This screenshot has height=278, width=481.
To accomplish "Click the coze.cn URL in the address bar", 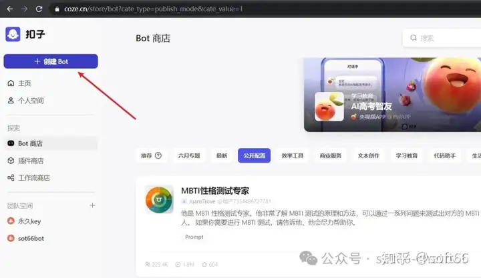I will click(153, 9).
